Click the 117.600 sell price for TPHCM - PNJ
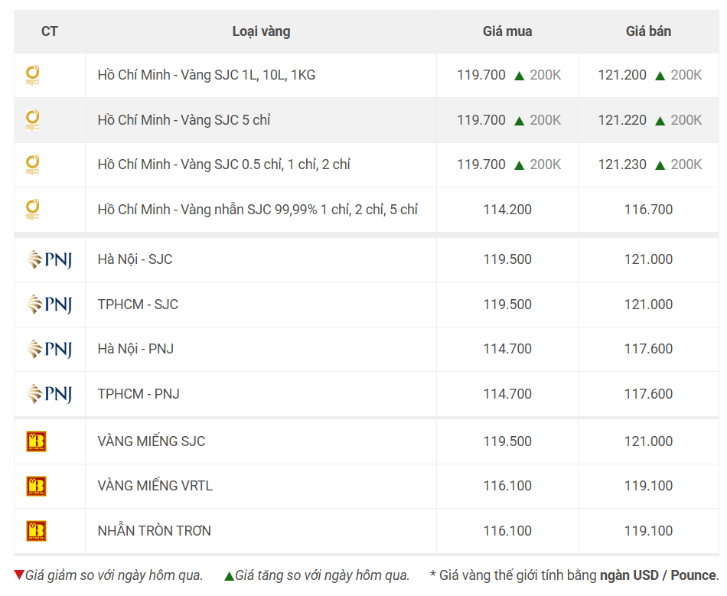 pos(648,394)
